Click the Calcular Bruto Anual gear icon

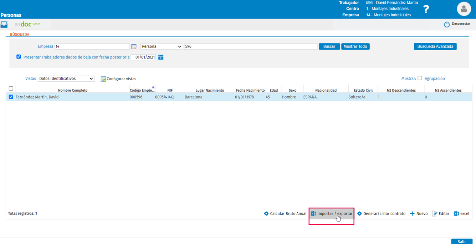(266, 214)
